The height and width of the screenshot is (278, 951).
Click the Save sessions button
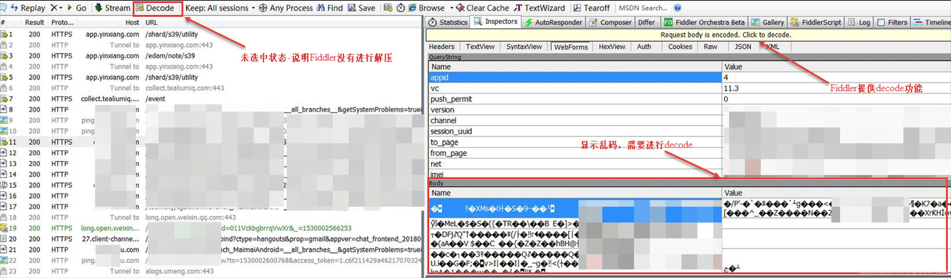(x=362, y=8)
